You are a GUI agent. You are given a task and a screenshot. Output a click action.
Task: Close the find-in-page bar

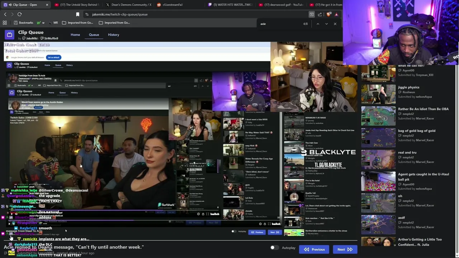[x=335, y=24]
